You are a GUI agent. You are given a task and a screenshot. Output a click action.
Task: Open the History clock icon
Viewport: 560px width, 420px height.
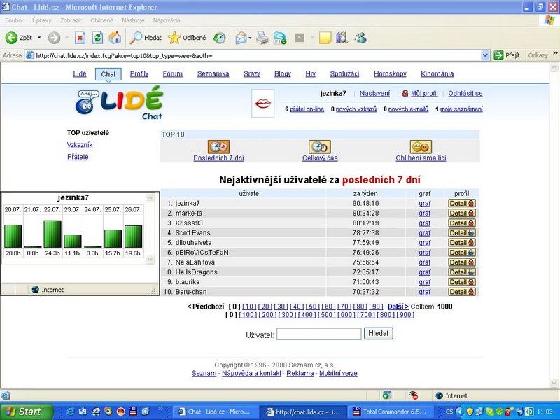pyautogui.click(x=219, y=37)
